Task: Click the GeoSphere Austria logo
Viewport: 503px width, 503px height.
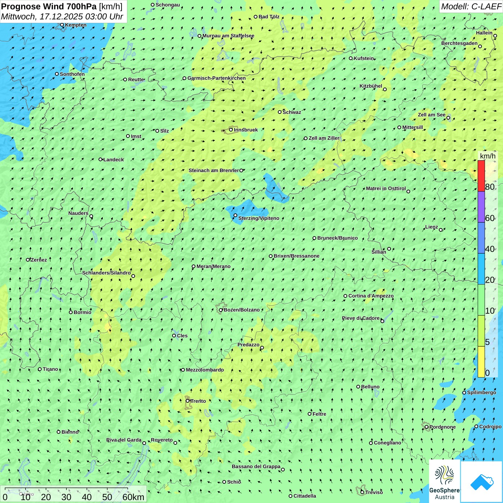Action: click(x=444, y=481)
